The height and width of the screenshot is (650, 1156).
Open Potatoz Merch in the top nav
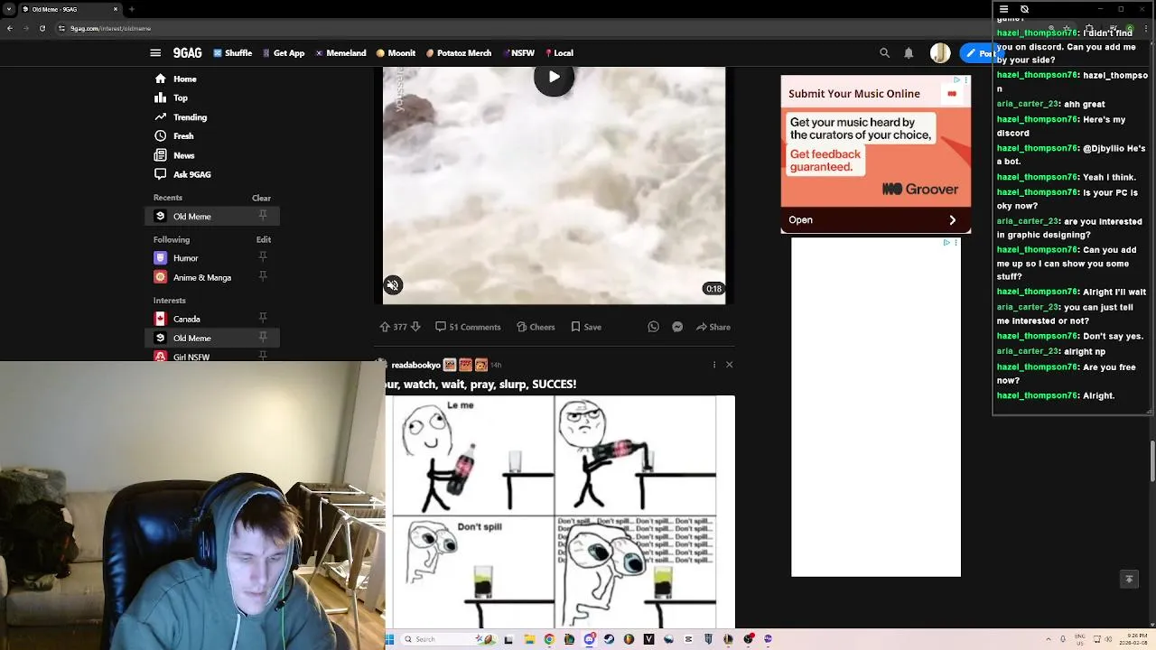coord(459,53)
